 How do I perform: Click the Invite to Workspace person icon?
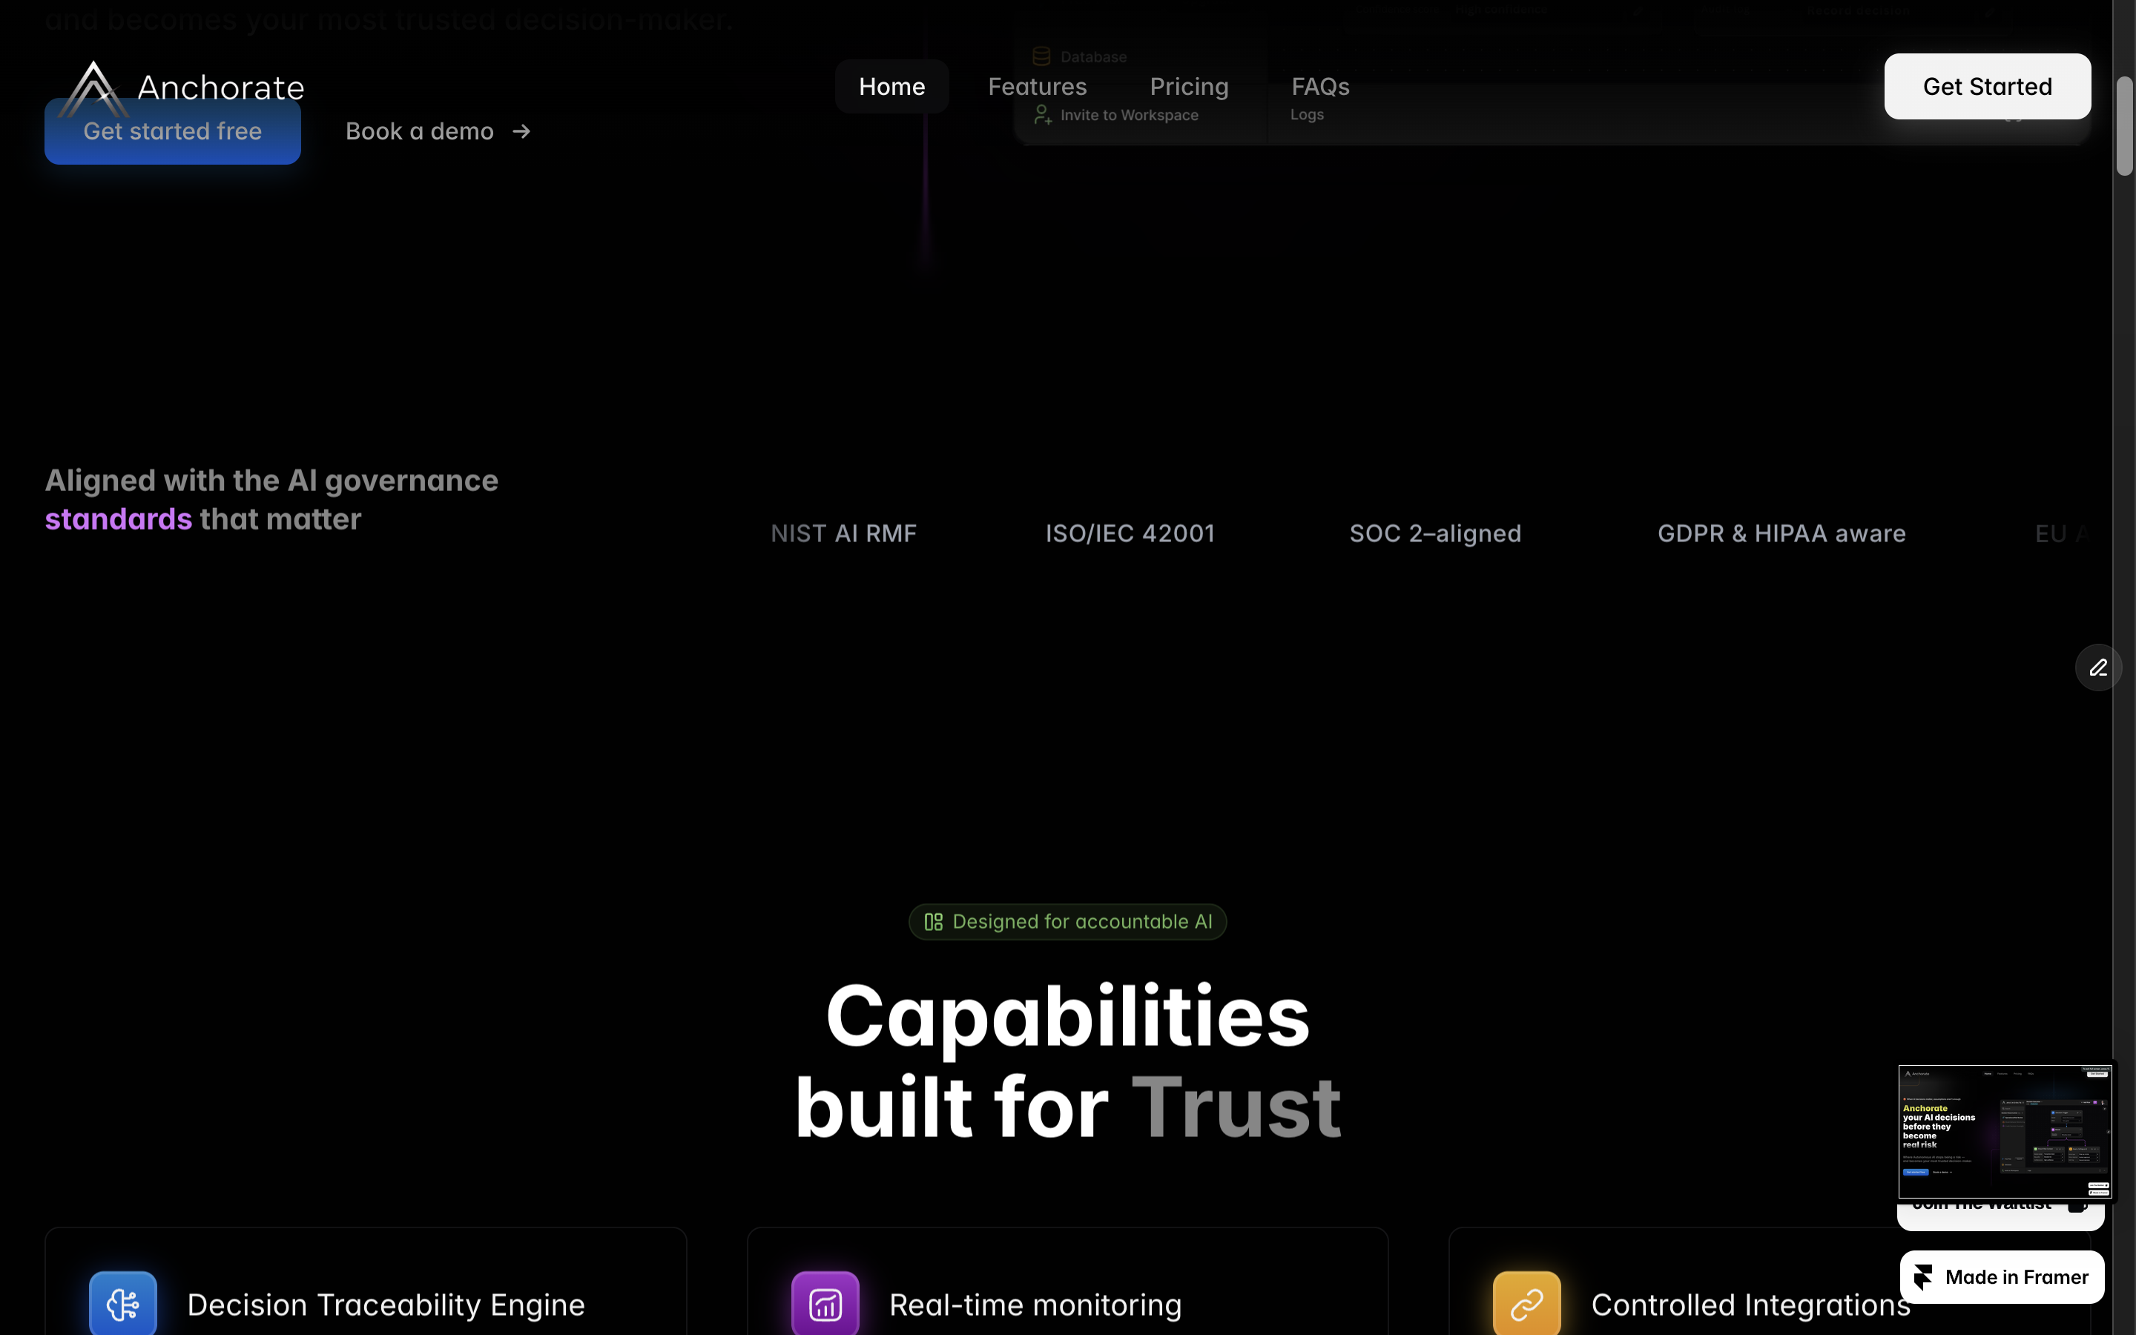point(1042,114)
